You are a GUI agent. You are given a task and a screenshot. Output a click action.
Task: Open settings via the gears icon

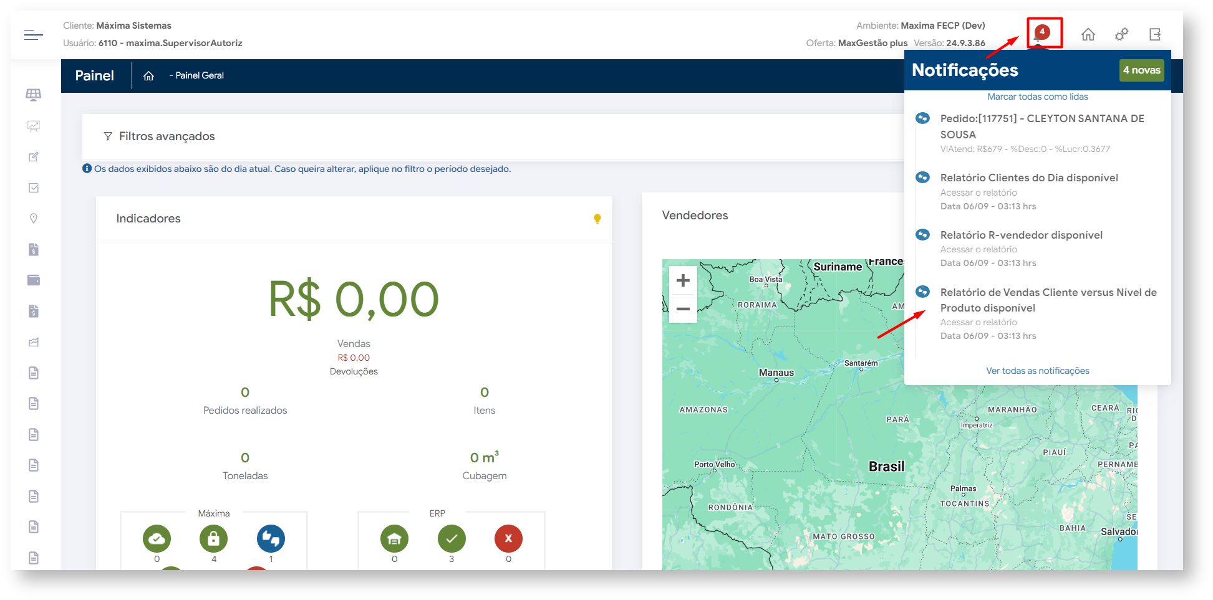(1121, 34)
